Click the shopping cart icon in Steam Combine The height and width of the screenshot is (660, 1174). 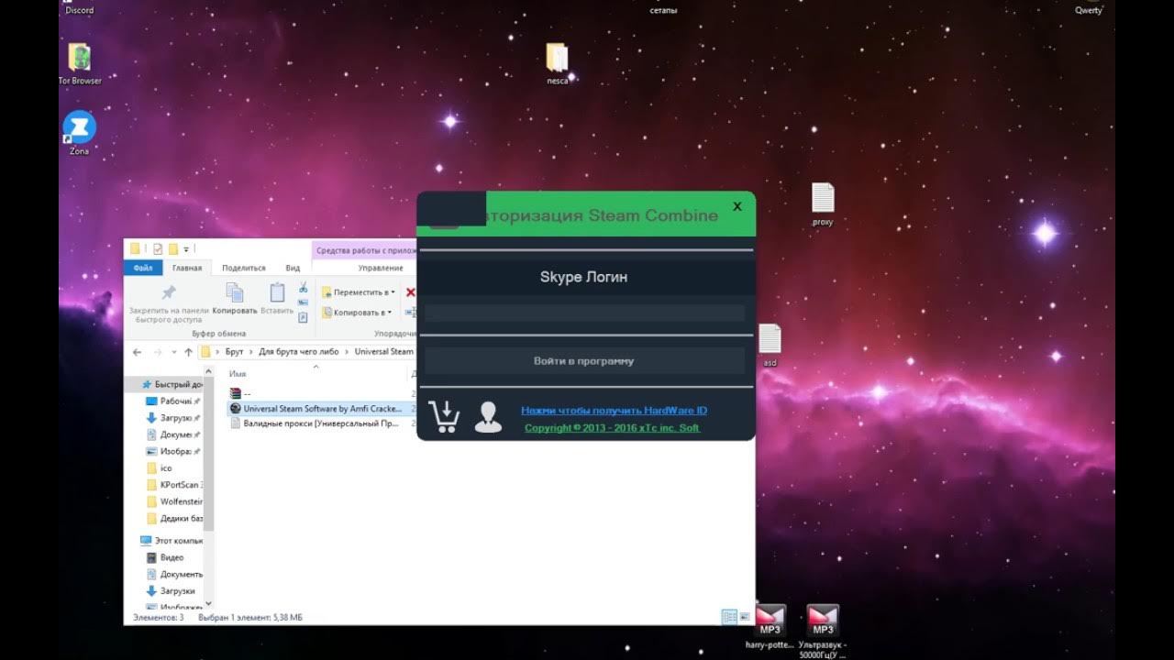(444, 417)
